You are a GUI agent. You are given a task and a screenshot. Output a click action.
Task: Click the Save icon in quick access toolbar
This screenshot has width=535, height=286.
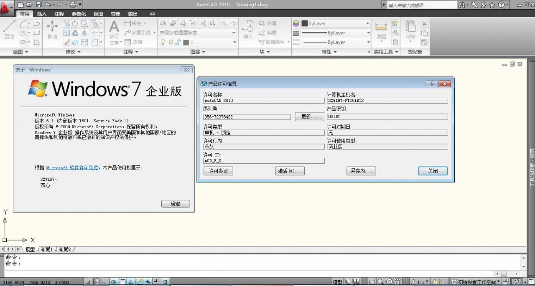coord(39,5)
